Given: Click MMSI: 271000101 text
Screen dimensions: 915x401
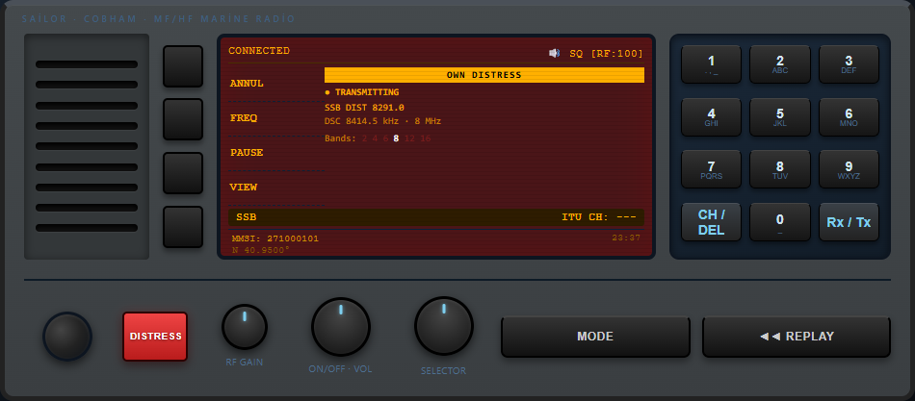Looking at the screenshot, I should click(x=275, y=239).
